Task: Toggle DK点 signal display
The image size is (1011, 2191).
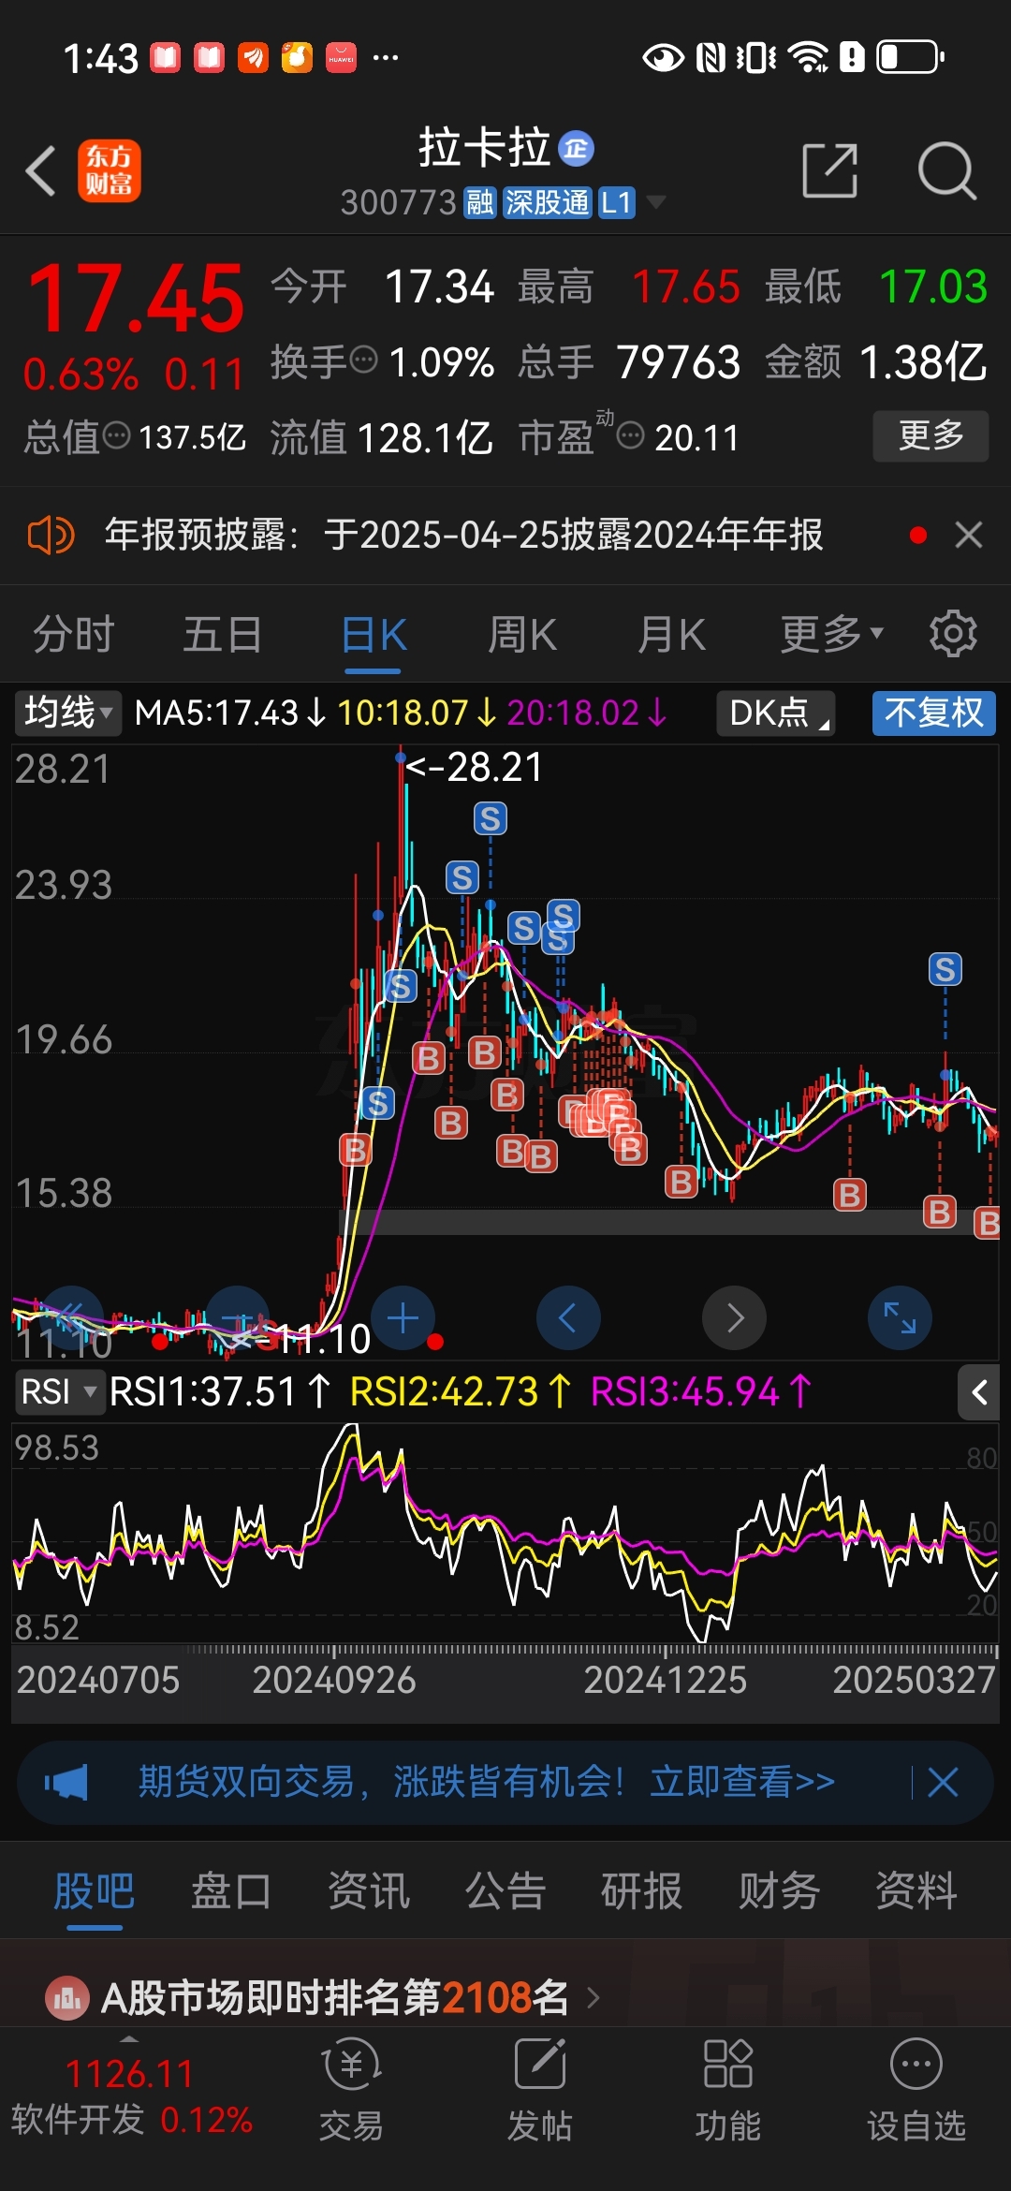Action: pyautogui.click(x=776, y=713)
